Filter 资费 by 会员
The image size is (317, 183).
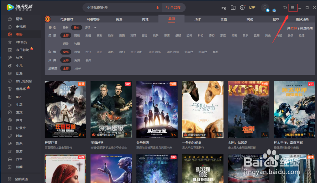[88, 60]
